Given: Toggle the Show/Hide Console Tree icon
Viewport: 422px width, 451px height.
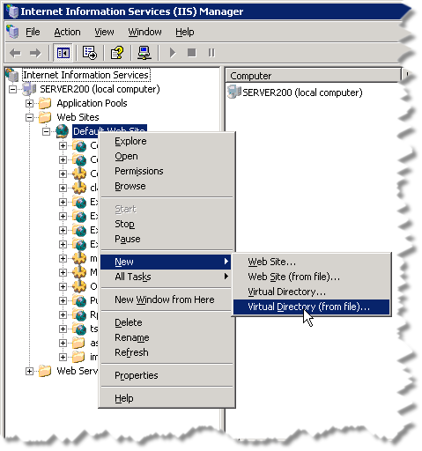Looking at the screenshot, I should click(x=63, y=53).
